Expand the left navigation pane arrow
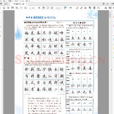The image size is (114, 114). [2, 70]
